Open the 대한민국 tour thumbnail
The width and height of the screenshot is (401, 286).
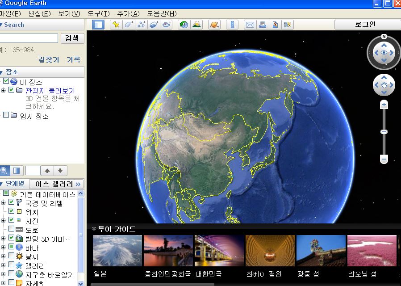(219, 251)
